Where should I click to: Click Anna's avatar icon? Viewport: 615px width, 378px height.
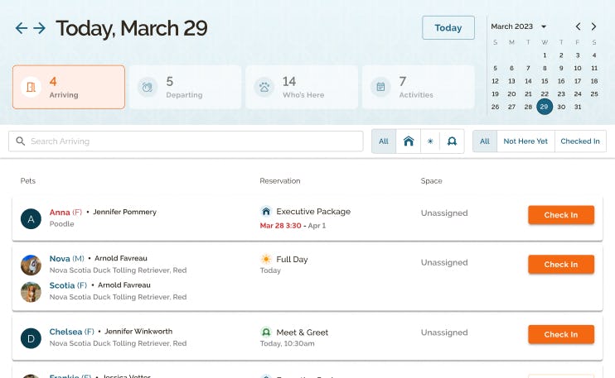[31, 218]
